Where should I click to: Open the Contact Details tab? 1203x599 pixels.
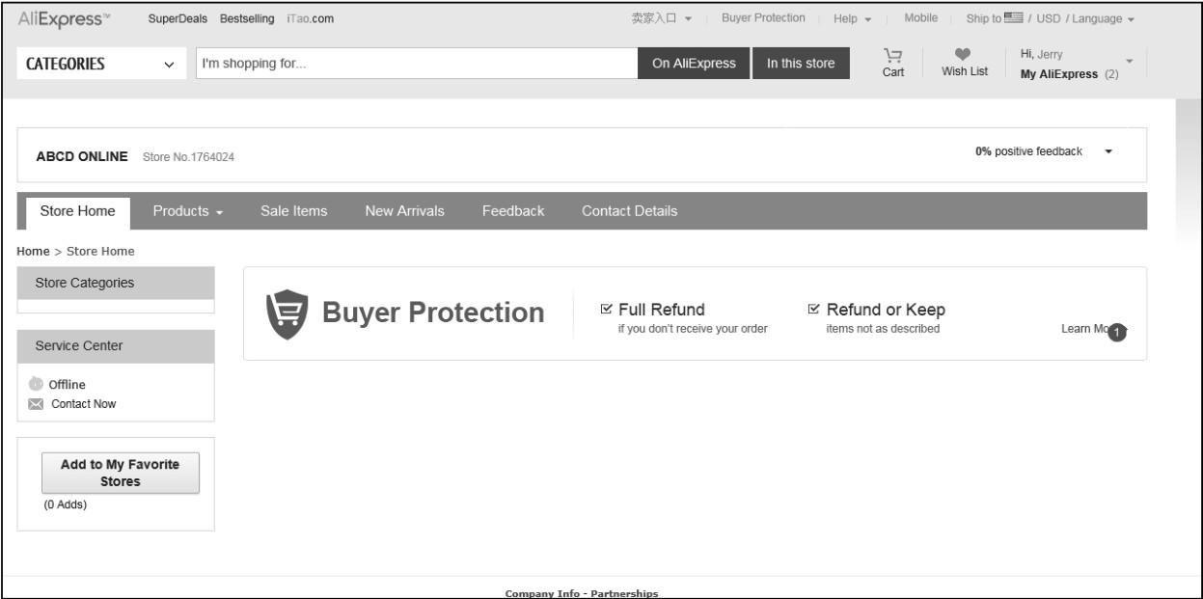629,211
